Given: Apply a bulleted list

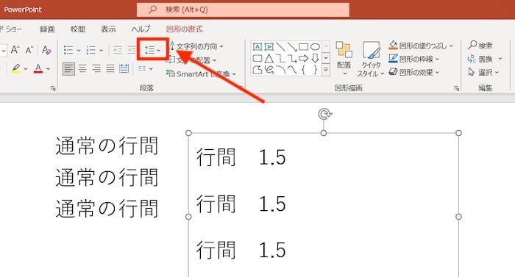Looking at the screenshot, I should click(68, 50).
